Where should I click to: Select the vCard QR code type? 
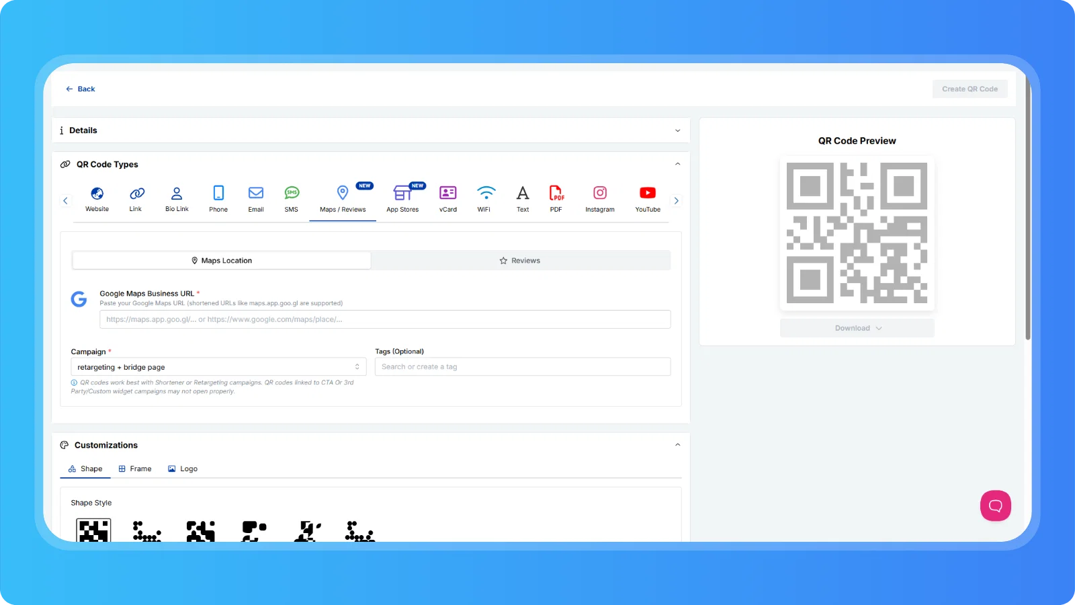448,199
